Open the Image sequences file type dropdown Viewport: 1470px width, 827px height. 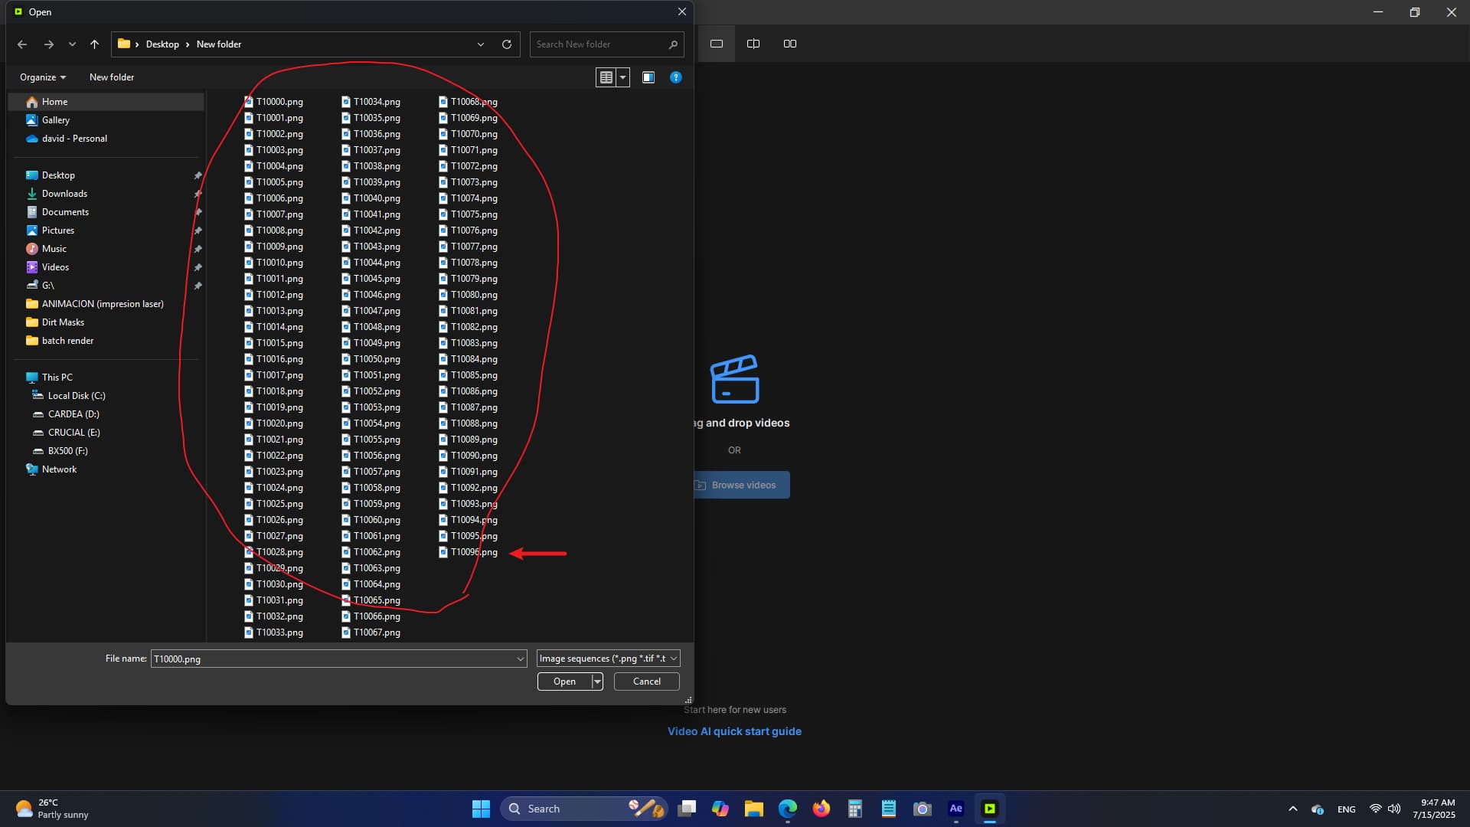[608, 659]
